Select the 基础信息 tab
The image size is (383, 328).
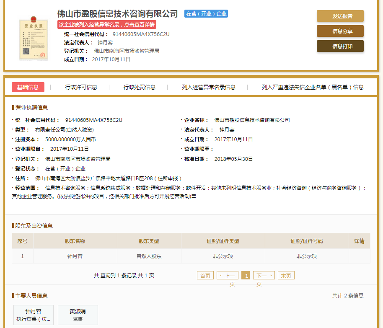[28, 87]
